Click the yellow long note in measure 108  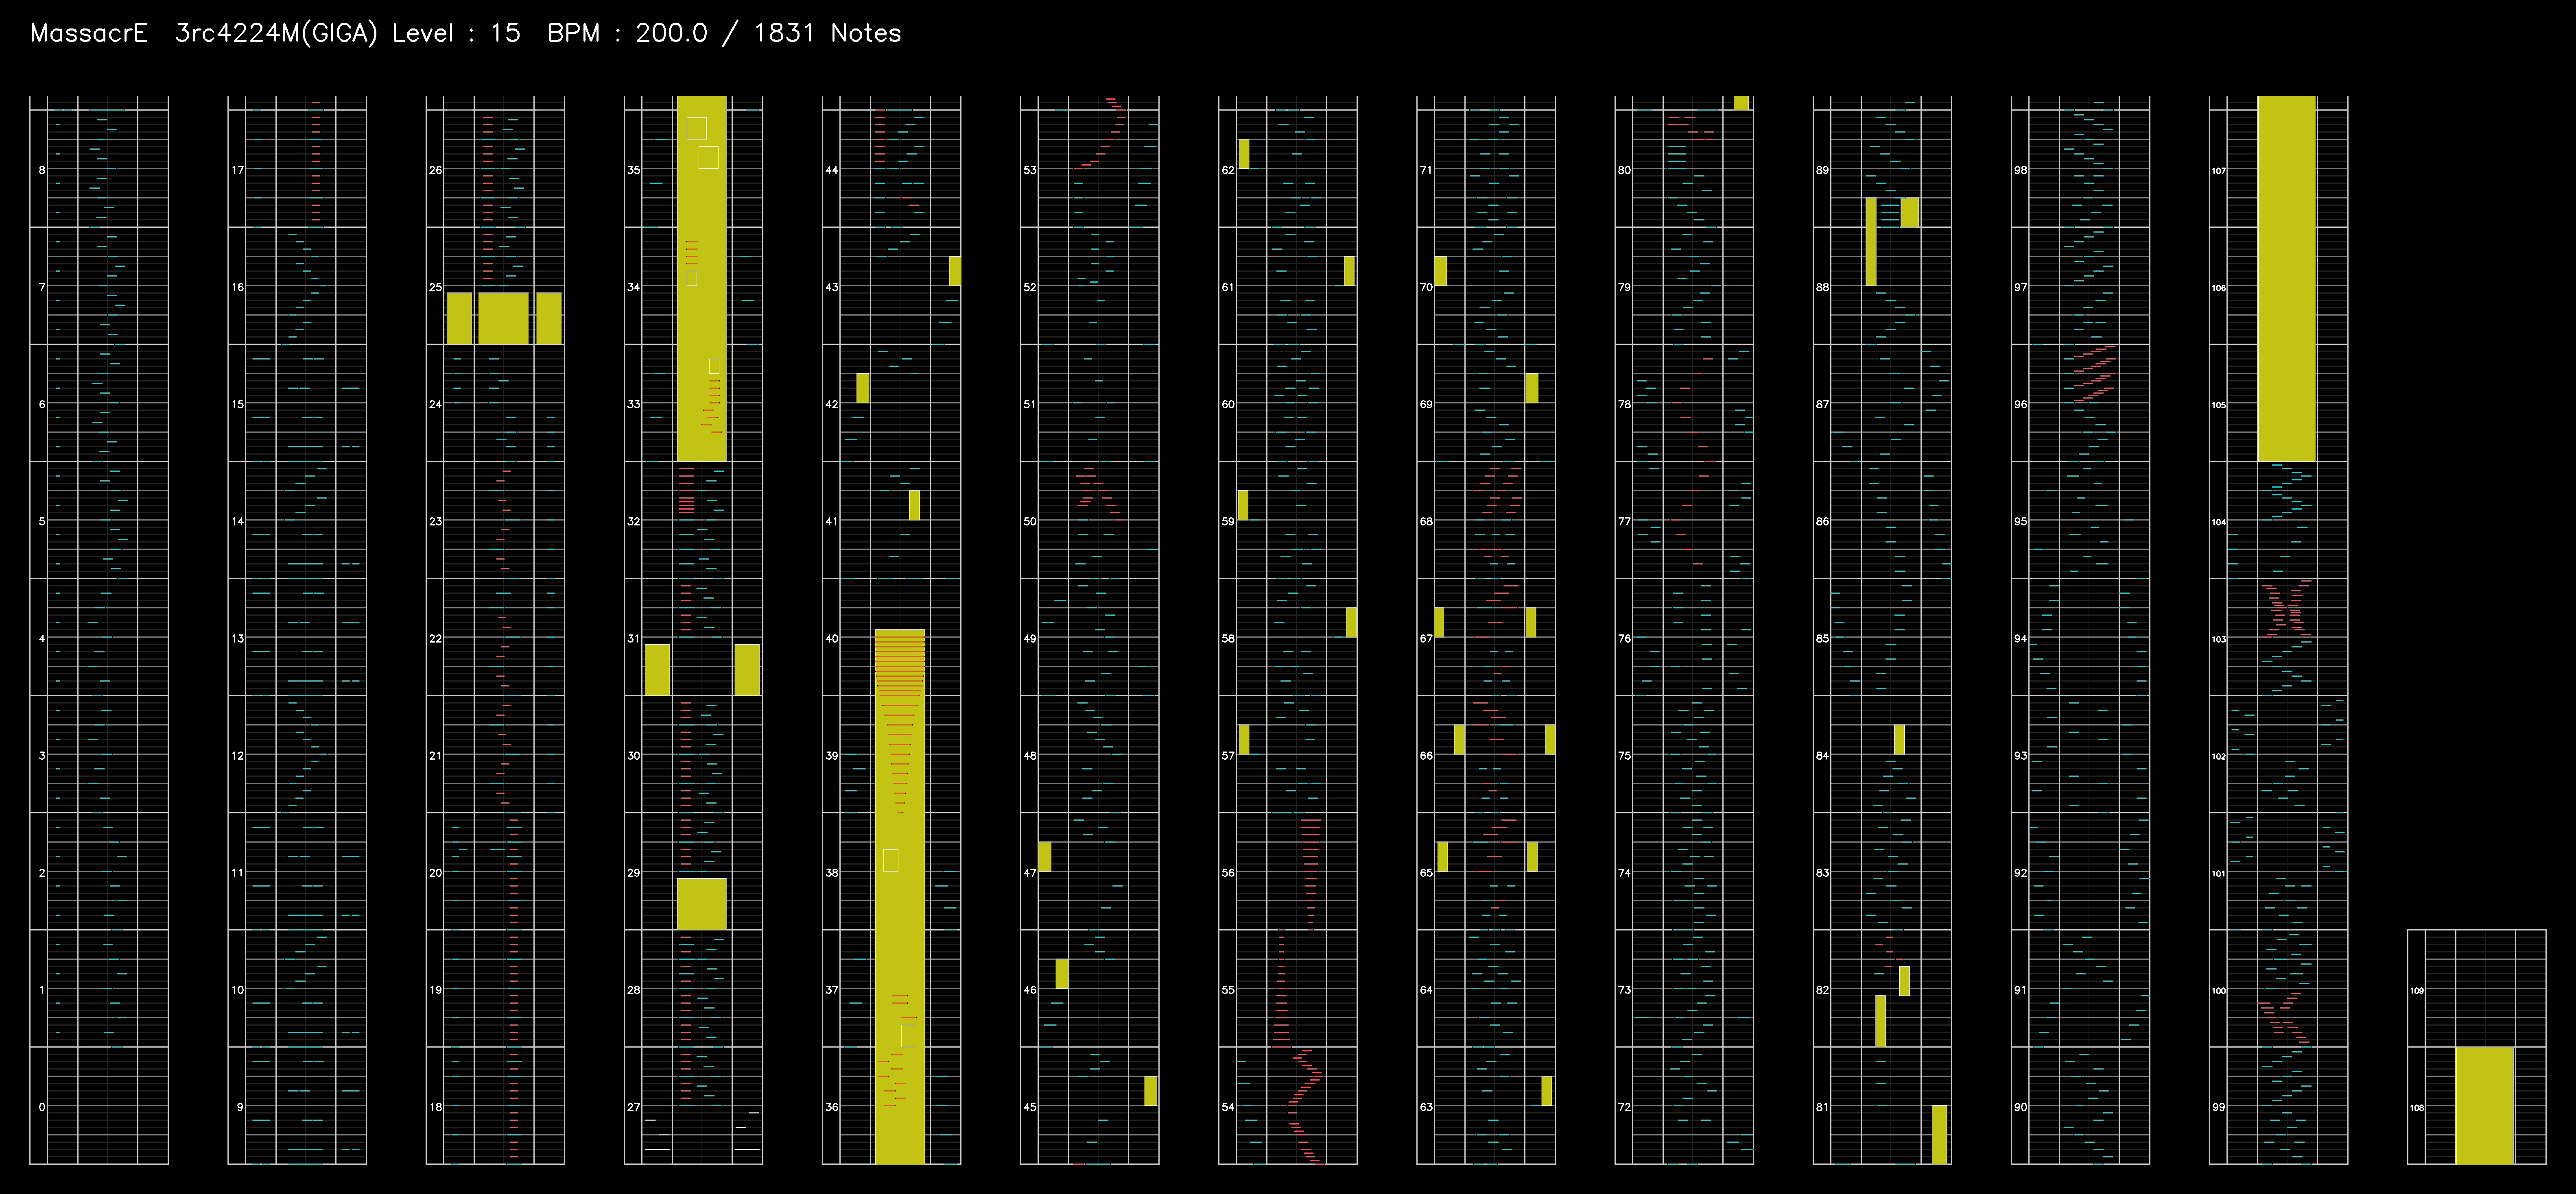pos(2485,1105)
